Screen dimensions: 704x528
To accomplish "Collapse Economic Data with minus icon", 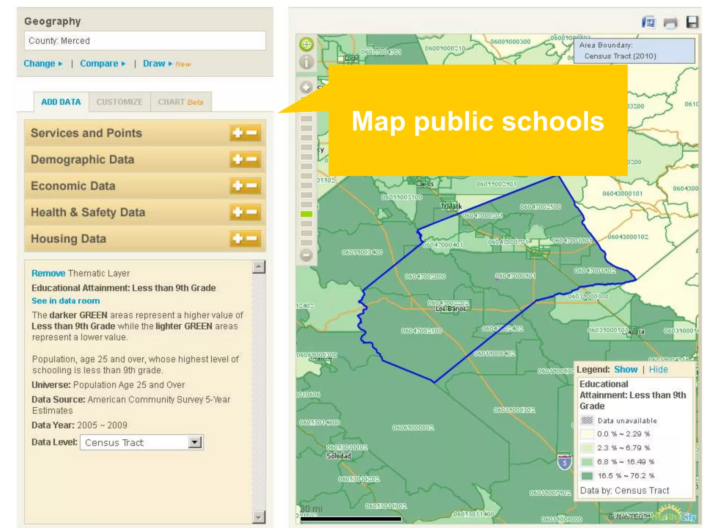I will pos(252,186).
